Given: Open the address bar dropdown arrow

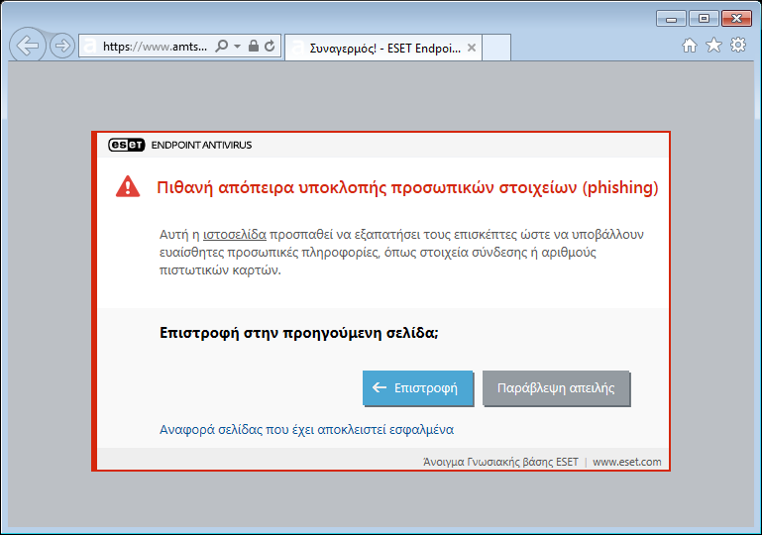Looking at the screenshot, I should tap(237, 46).
